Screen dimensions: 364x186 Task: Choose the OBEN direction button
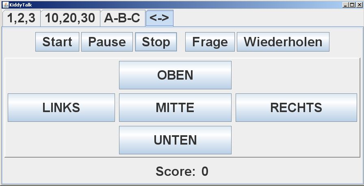(x=175, y=75)
